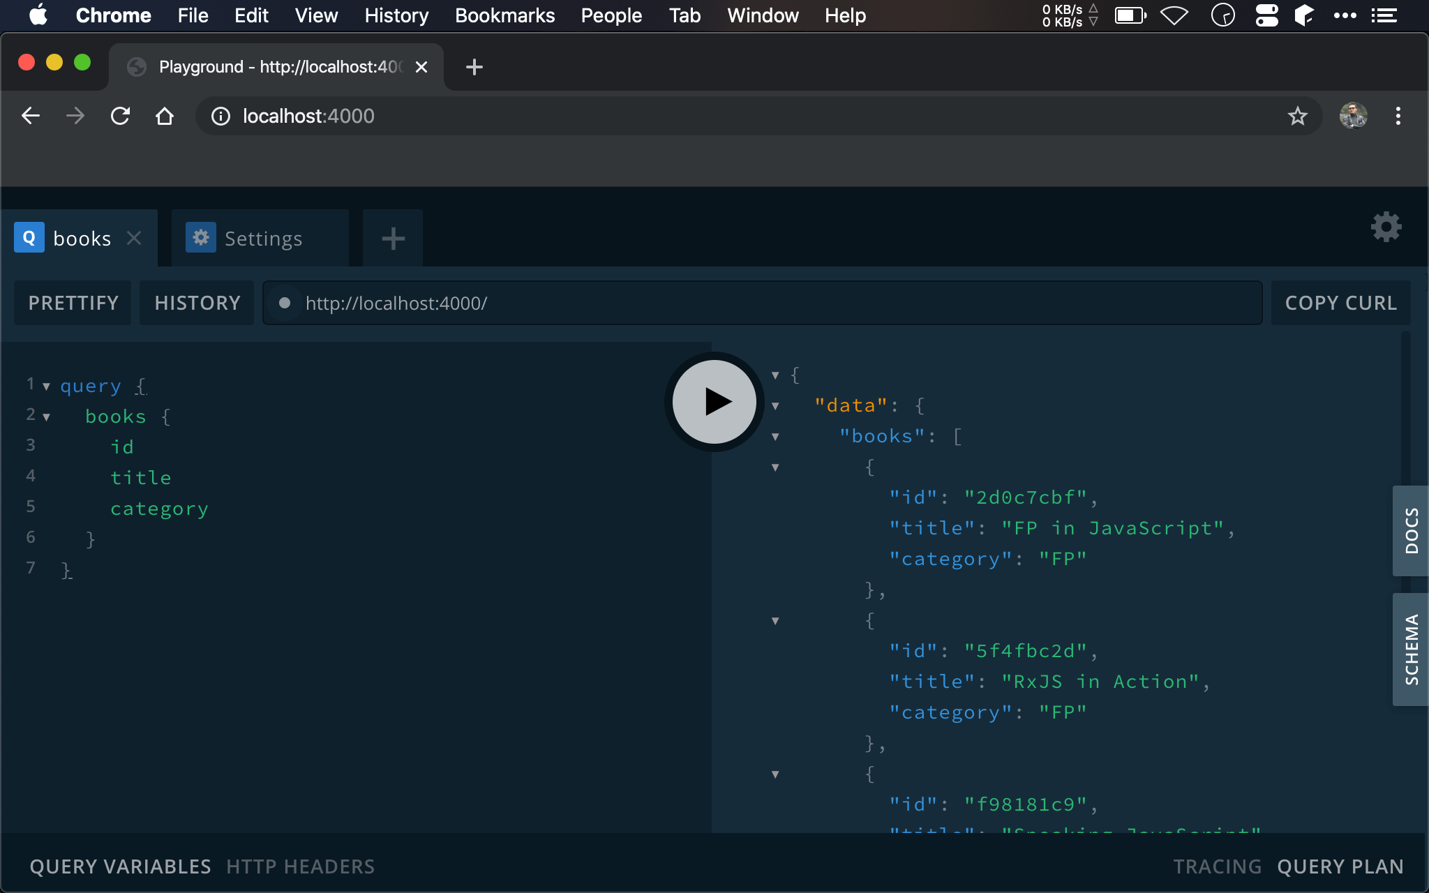The width and height of the screenshot is (1429, 893).
Task: Click Chrome History menu bar item
Action: coord(394,15)
